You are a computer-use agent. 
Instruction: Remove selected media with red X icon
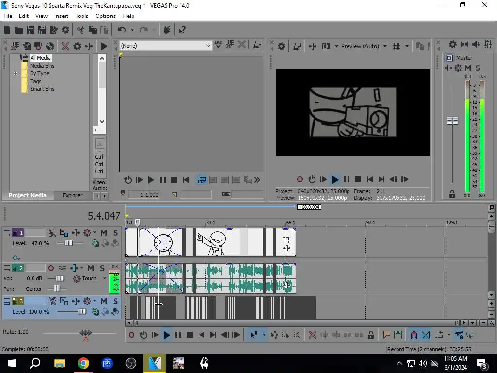click(66, 46)
